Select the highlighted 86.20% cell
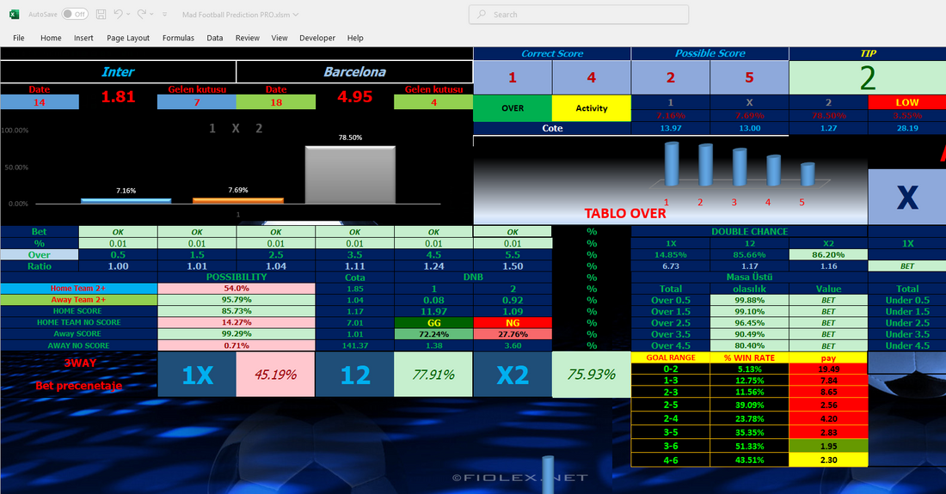Screen dimensions: 946x494 coord(828,255)
